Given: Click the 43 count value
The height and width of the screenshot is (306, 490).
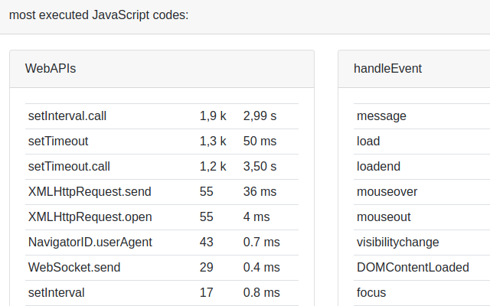Looking at the screenshot, I should click(x=206, y=243).
